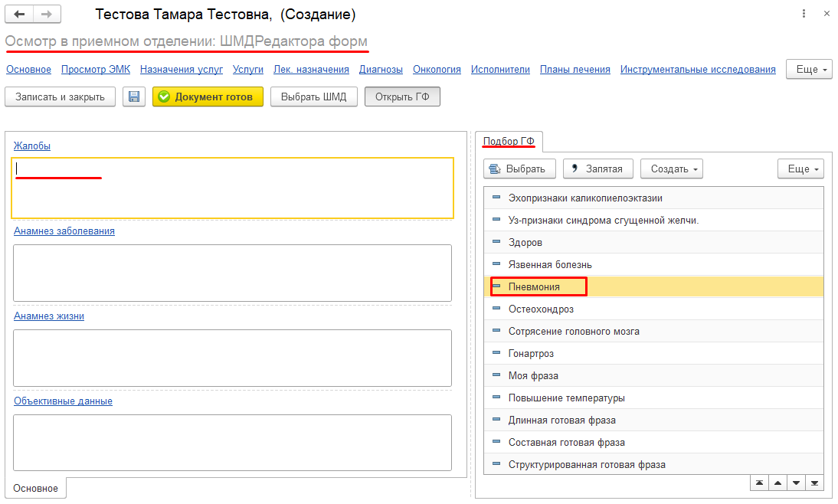838x504 pixels.
Task: Click the Объективные данные heading link
Action: pyautogui.click(x=63, y=401)
